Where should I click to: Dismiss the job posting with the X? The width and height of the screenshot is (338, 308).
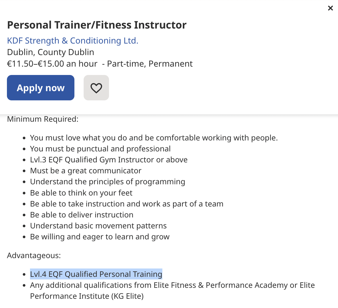tap(330, 8)
